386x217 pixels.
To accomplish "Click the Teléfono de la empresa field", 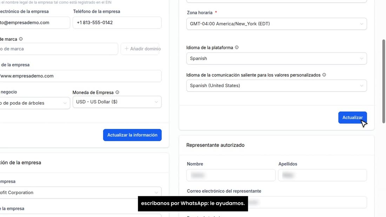I will pos(117,23).
